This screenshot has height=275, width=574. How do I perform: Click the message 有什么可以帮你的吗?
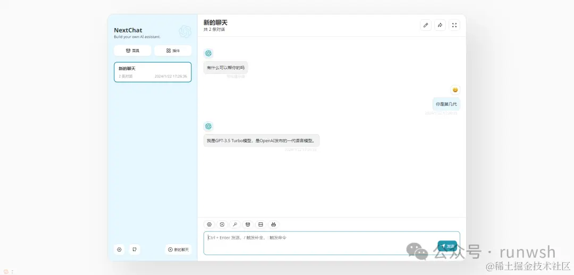coord(225,68)
